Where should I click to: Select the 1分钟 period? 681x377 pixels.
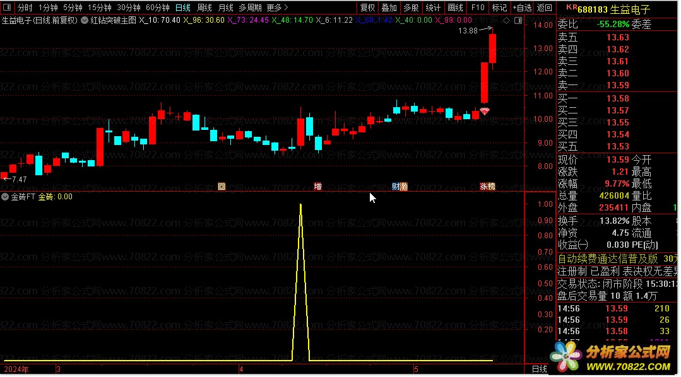coord(48,8)
